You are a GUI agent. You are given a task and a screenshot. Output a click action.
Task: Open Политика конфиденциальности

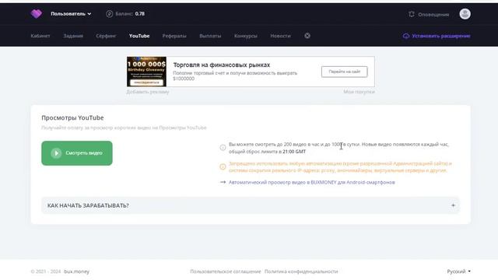click(301, 271)
